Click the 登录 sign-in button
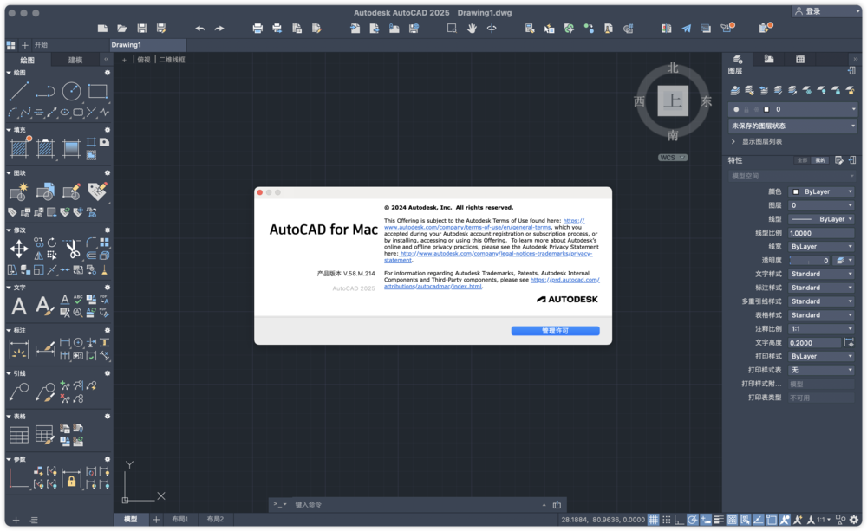The height and width of the screenshot is (531, 867). tap(813, 11)
